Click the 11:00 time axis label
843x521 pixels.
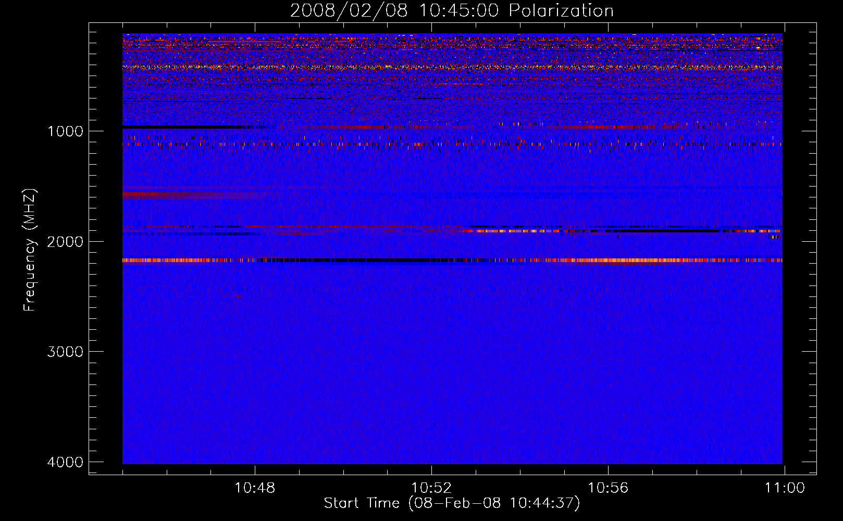(784, 488)
